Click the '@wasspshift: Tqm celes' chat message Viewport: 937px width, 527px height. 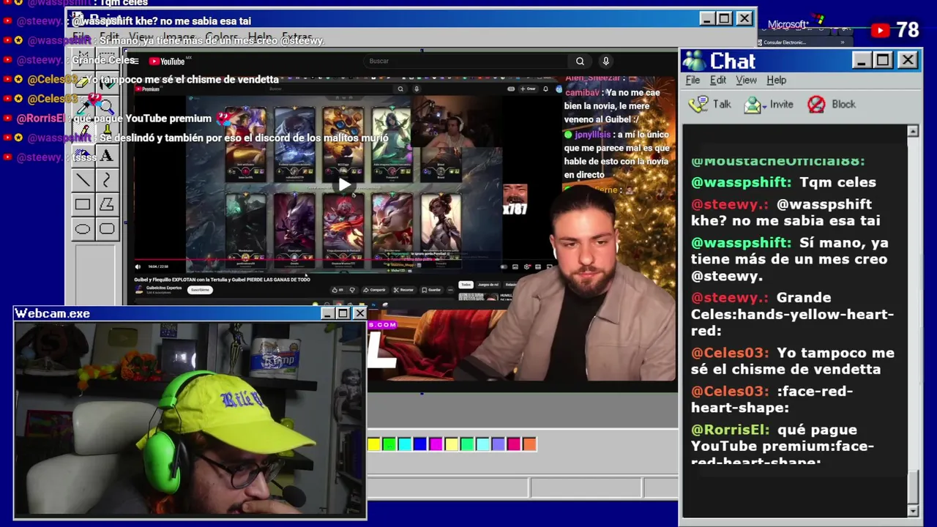pyautogui.click(x=783, y=182)
